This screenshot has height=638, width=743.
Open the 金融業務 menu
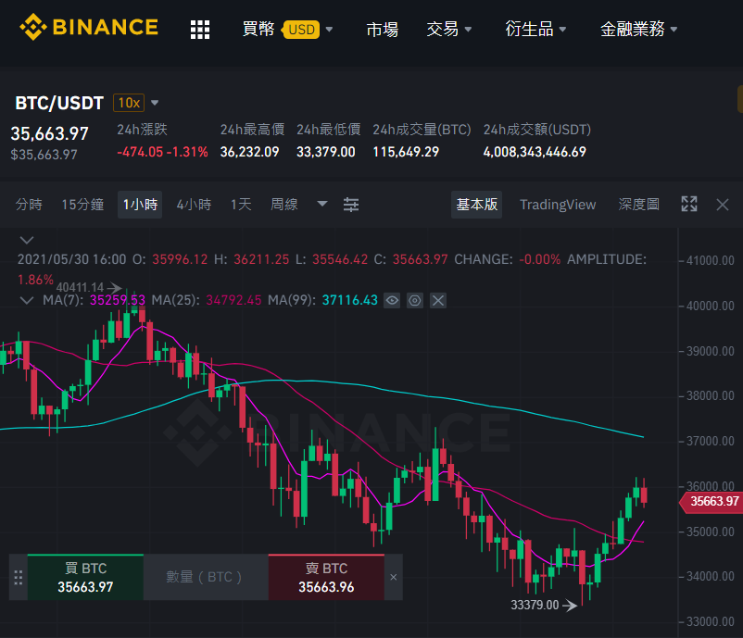638,30
